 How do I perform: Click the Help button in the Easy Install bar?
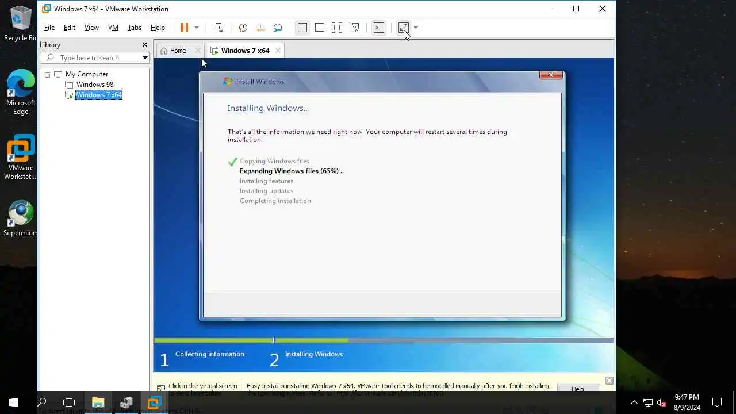pyautogui.click(x=578, y=389)
